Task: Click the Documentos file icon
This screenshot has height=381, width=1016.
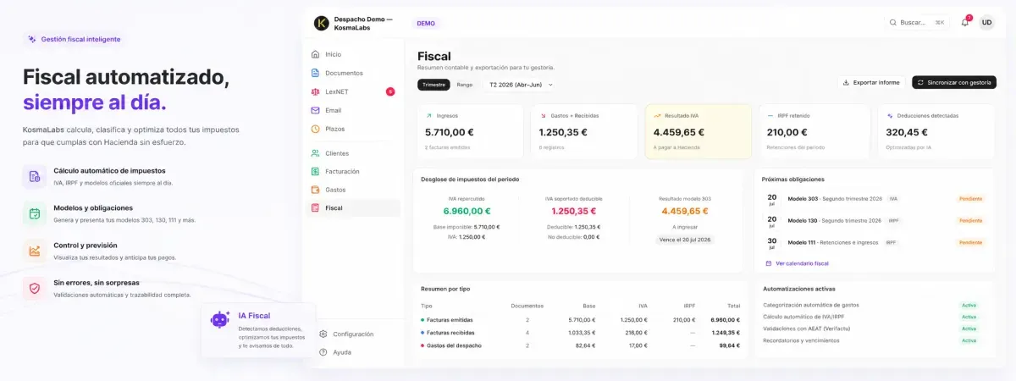Action: point(315,73)
